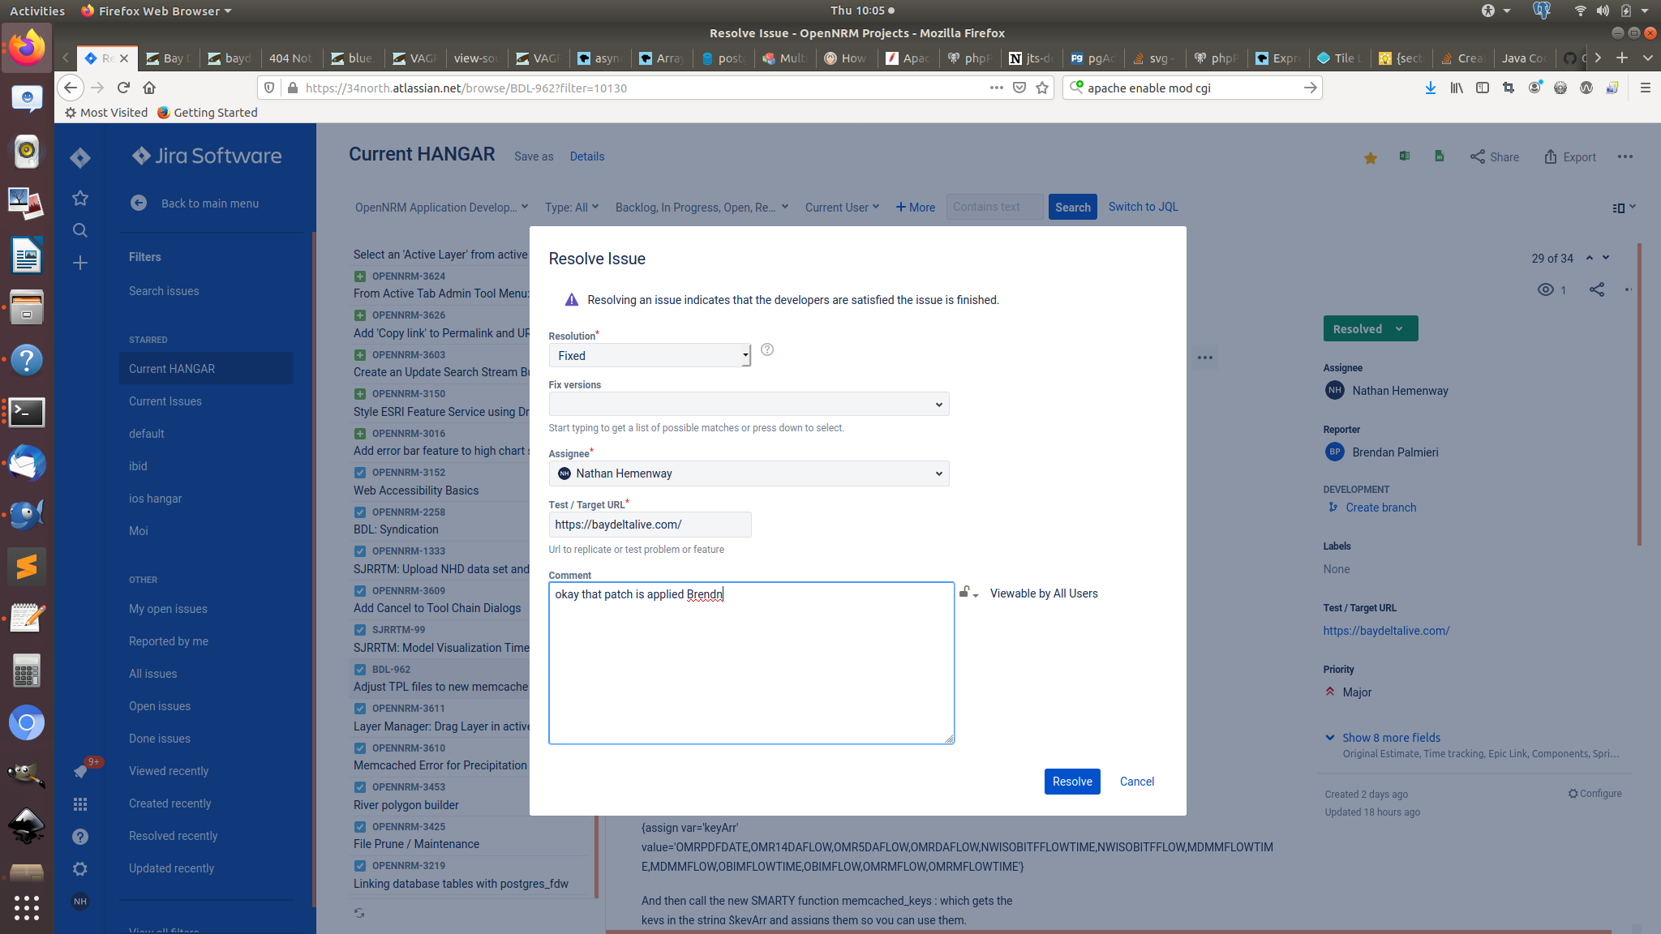Image resolution: width=1661 pixels, height=934 pixels.
Task: Click the resolution help question icon
Action: point(767,349)
